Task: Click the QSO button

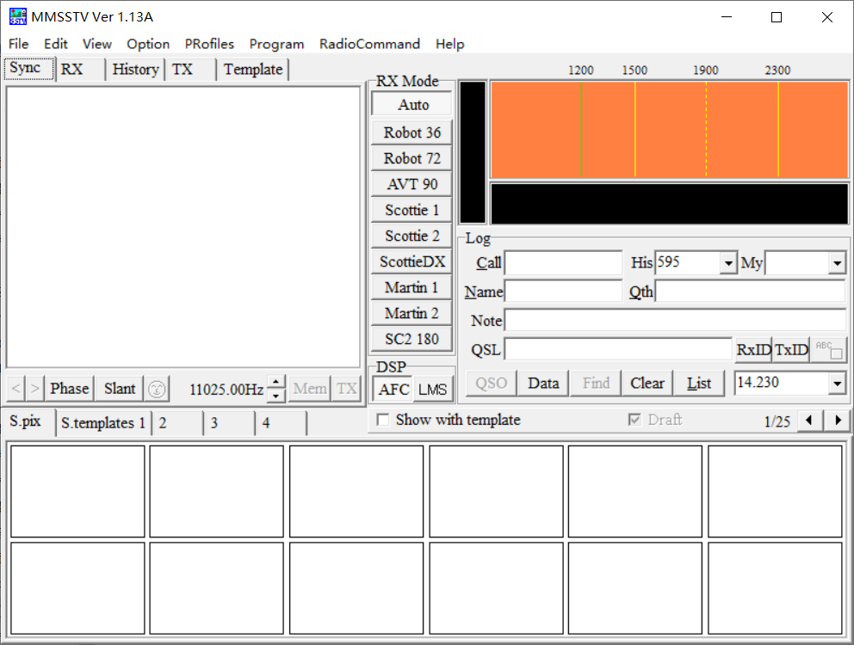Action: click(492, 384)
